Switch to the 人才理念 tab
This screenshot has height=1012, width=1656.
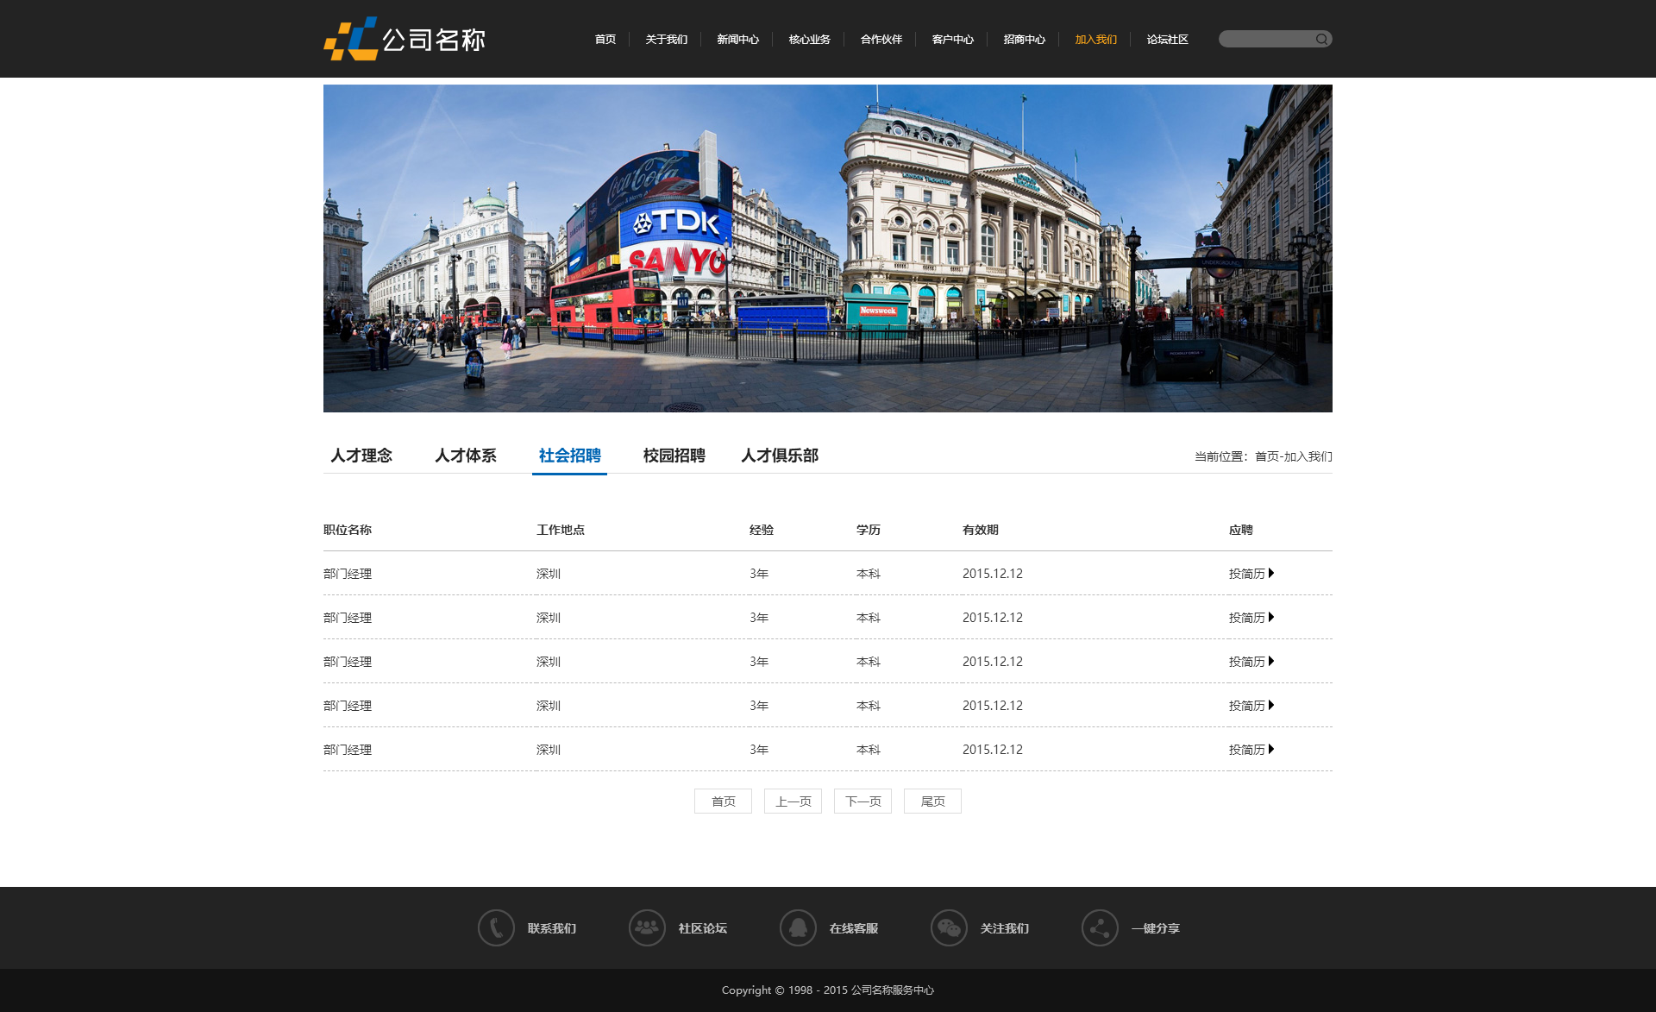point(361,456)
